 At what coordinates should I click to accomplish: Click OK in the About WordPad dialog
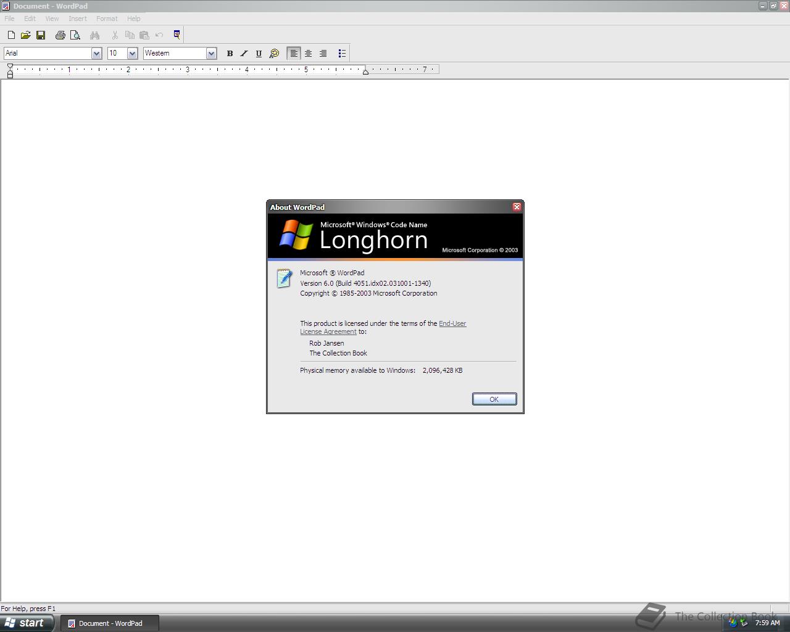(494, 399)
